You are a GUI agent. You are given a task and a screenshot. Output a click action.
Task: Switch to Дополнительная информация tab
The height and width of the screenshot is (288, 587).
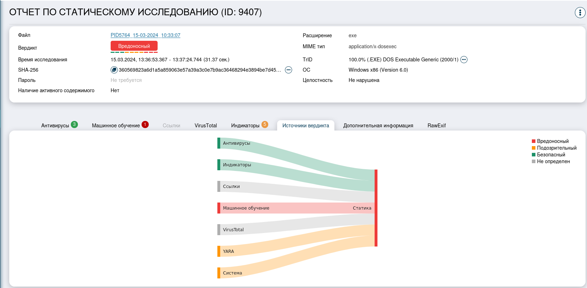pos(378,126)
